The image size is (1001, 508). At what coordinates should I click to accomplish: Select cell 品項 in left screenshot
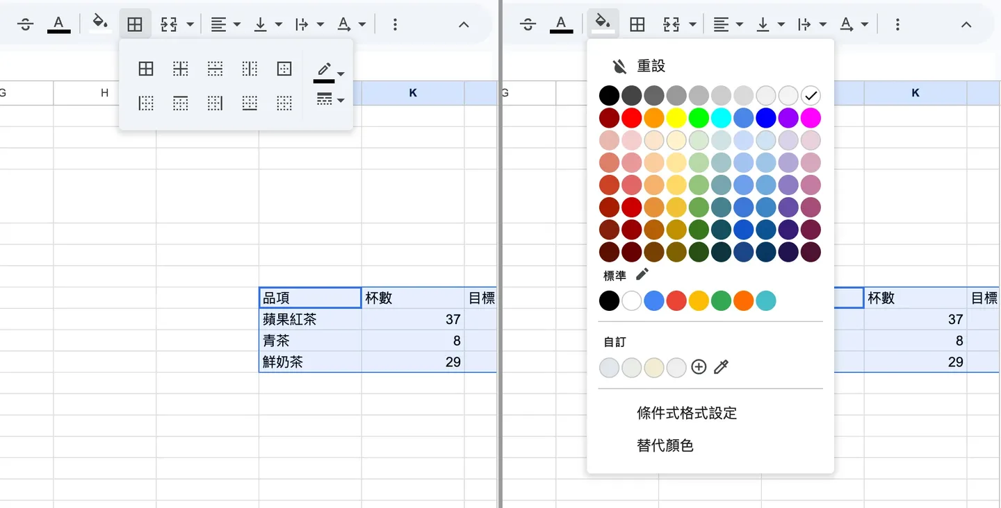click(x=310, y=298)
